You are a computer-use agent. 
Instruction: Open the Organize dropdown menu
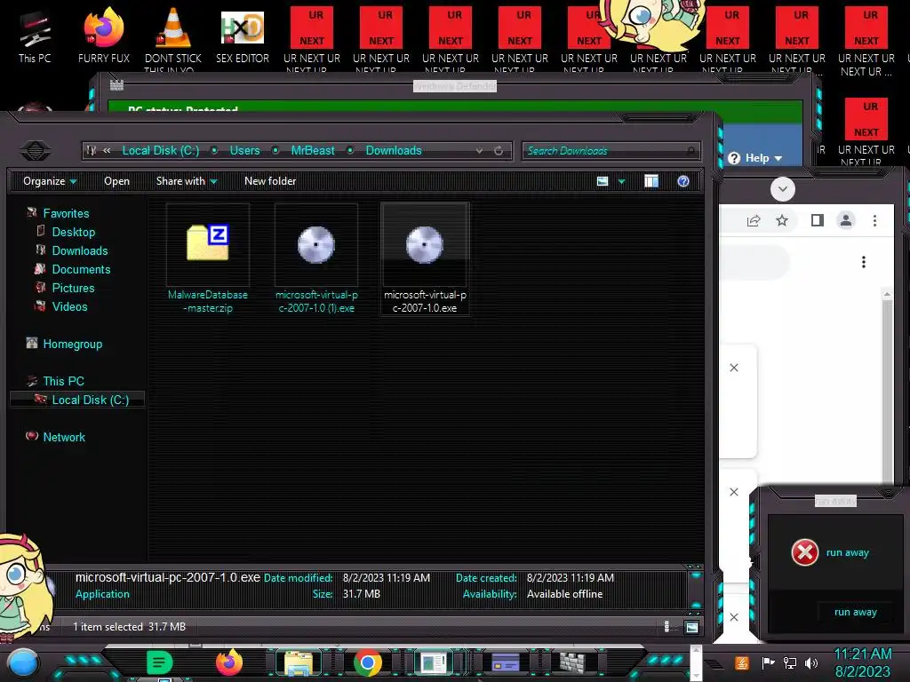(50, 181)
